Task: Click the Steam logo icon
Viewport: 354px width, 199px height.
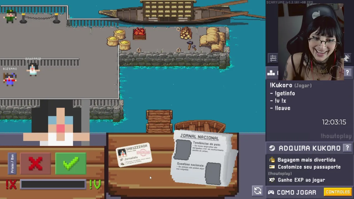Action: pyautogui.click(x=272, y=148)
